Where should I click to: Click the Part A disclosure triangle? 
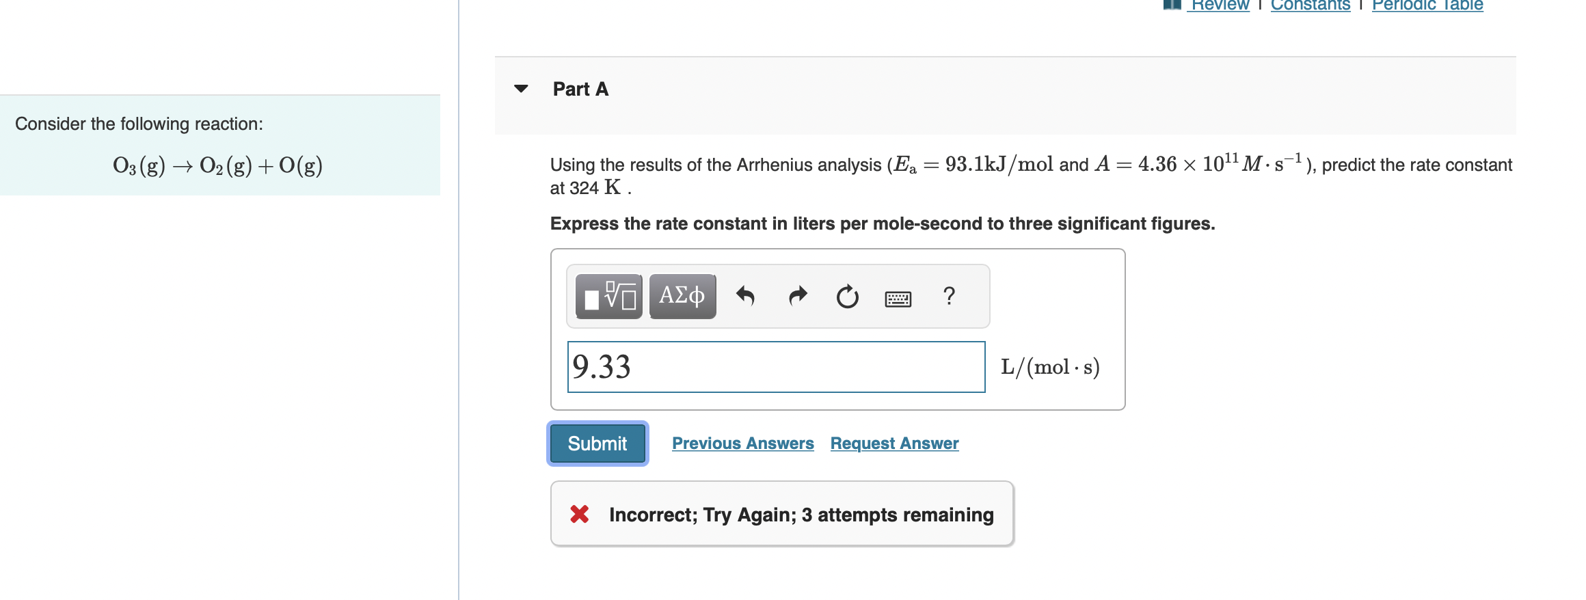click(521, 87)
